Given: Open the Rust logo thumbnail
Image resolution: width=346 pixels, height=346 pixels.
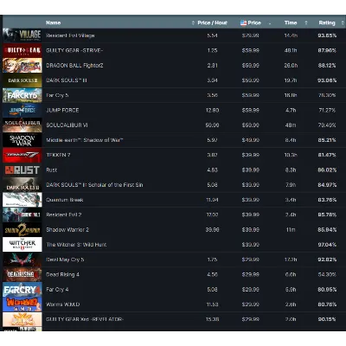Looking at the screenshot, I should click(22, 170).
